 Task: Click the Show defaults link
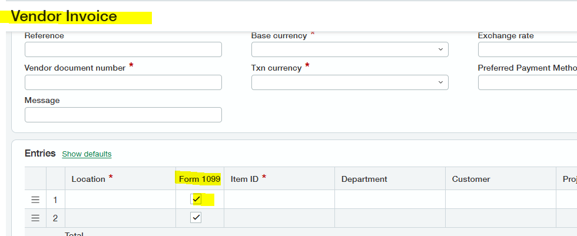coord(87,154)
